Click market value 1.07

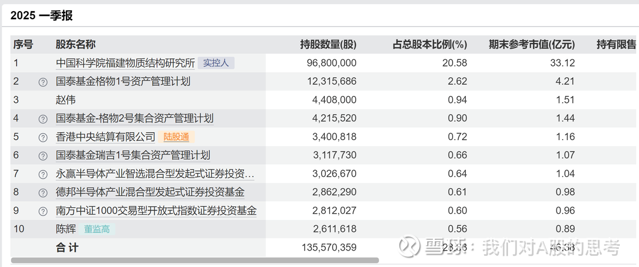[565, 156]
